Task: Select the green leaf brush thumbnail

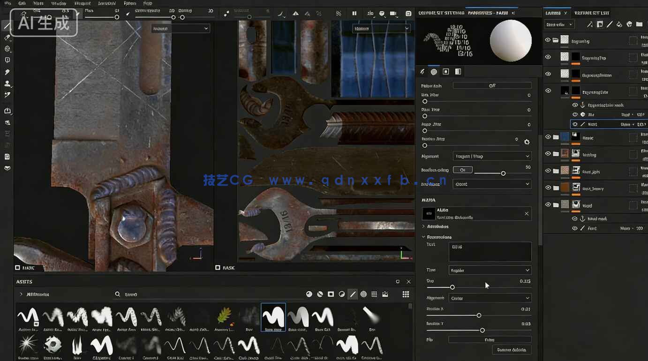Action: tap(224, 316)
